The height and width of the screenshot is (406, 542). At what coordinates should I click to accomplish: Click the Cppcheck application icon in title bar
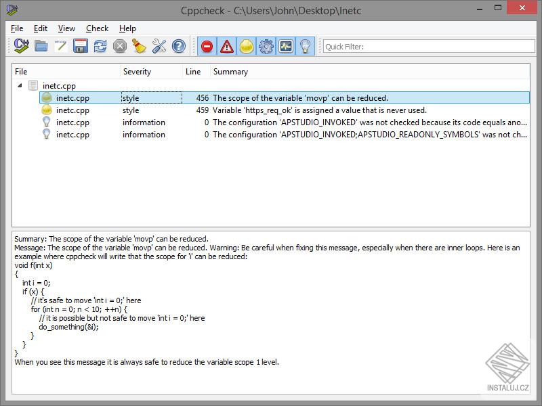click(x=12, y=10)
